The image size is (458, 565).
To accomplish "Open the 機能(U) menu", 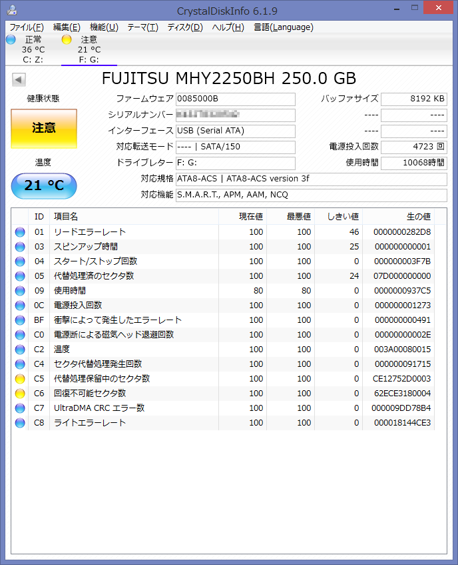I will [x=104, y=27].
